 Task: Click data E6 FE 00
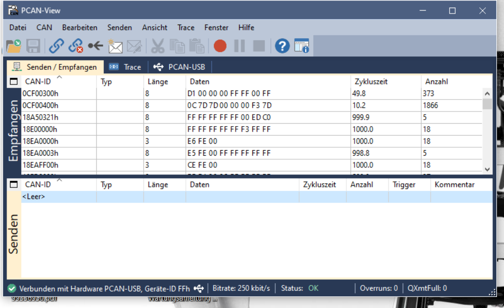[x=202, y=141]
